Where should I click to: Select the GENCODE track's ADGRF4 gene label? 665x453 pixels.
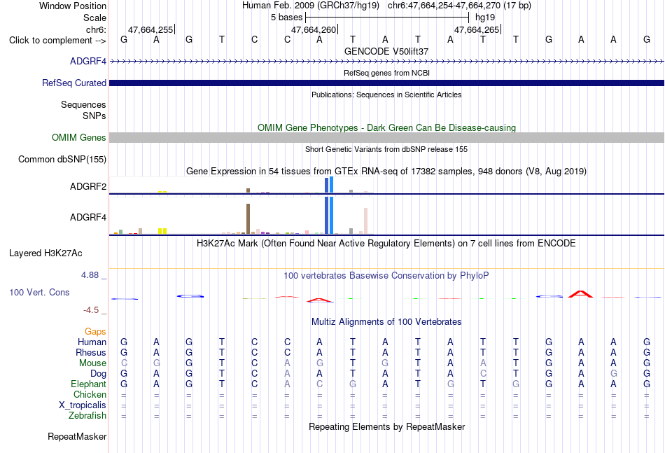[88, 61]
